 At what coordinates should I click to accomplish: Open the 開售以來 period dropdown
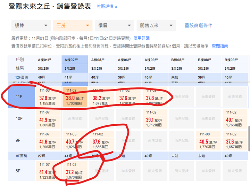(x=156, y=25)
